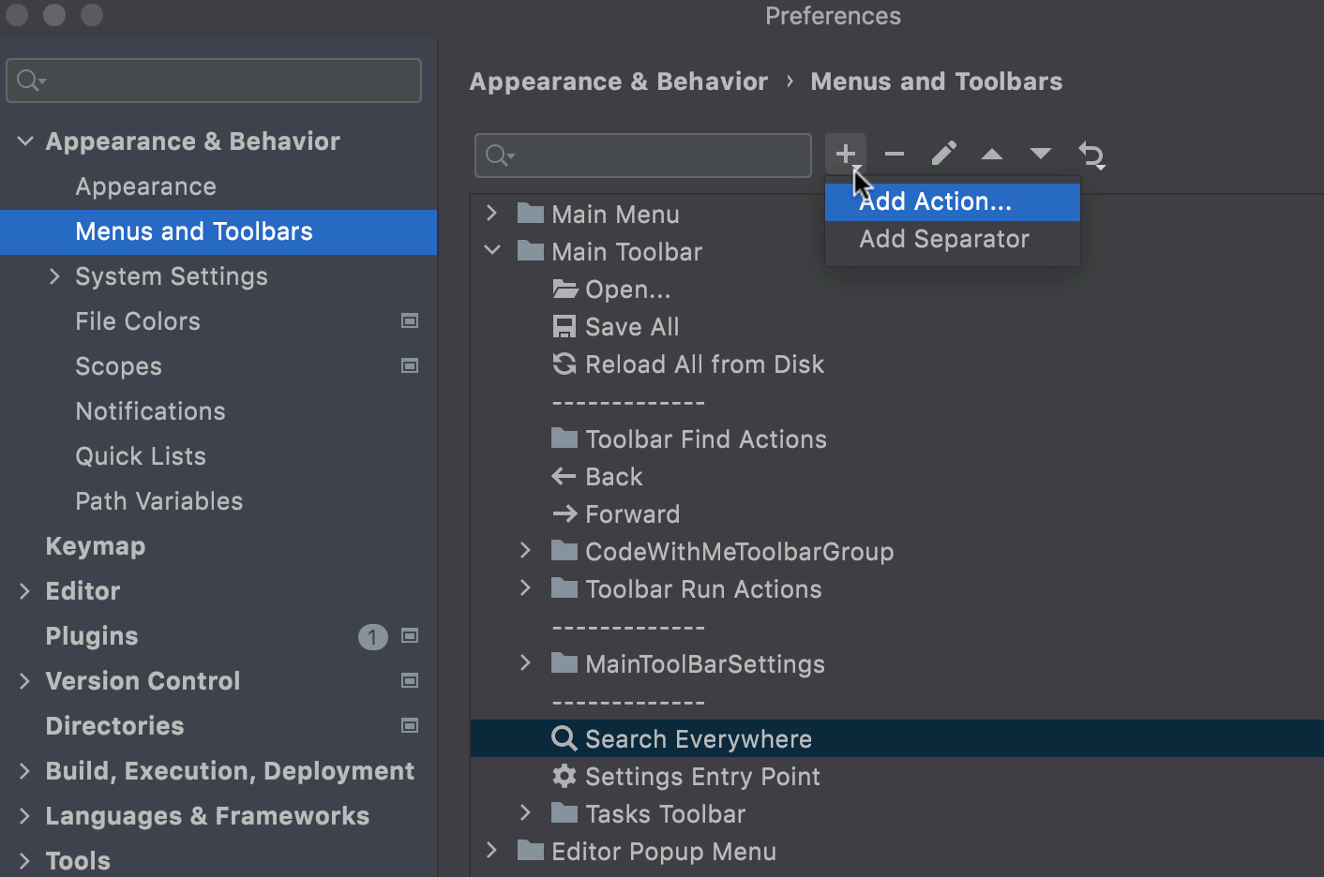Viewport: 1324px width, 877px height.
Task: Expand the MainToolBarSettings node
Action: pos(526,663)
